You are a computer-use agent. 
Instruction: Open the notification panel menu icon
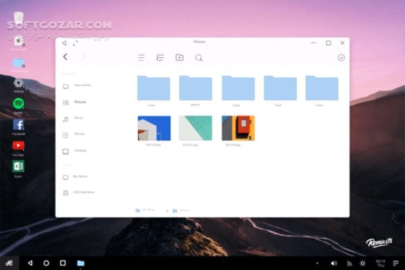point(395,264)
